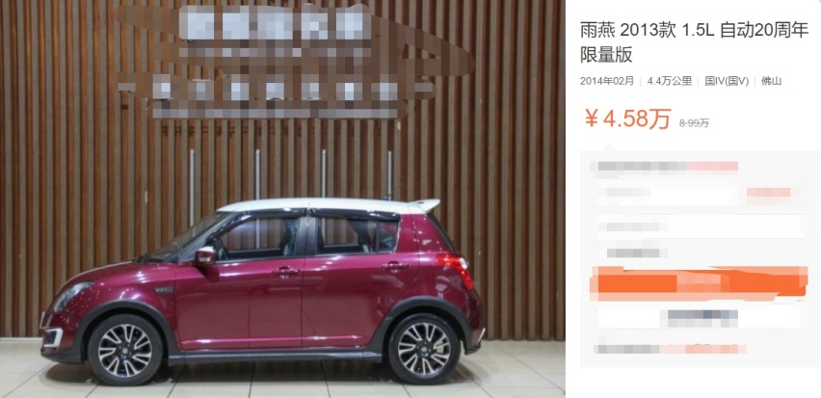Click the blurred pink badge in first panel row

712,167
